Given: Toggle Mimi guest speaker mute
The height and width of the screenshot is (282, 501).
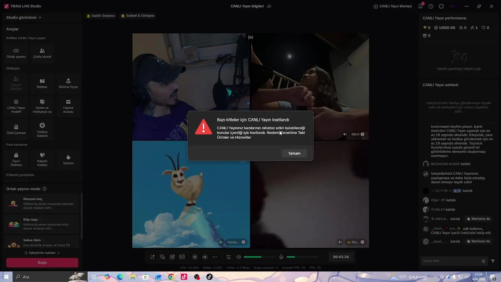Looking at the screenshot, I should pyautogui.click(x=345, y=134).
